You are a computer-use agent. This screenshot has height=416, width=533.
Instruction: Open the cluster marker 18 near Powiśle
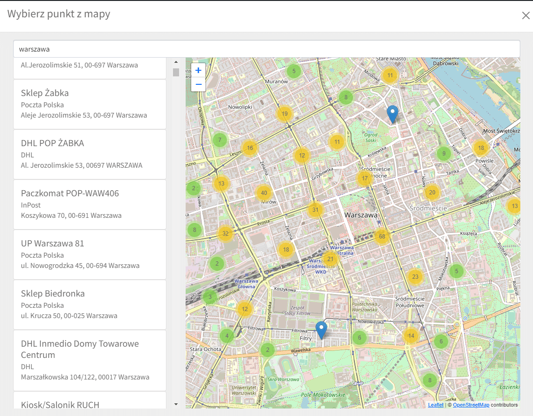[481, 148]
